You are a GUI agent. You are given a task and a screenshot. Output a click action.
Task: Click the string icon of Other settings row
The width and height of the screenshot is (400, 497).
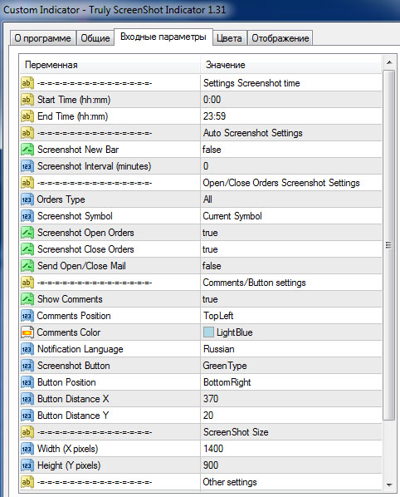[27, 482]
